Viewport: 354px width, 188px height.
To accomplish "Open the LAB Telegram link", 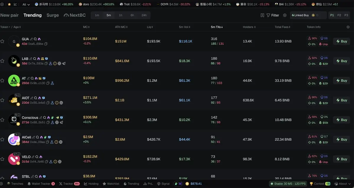I will (64, 64).
